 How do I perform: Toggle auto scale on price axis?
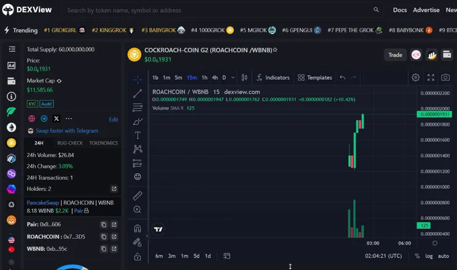[x=444, y=256]
